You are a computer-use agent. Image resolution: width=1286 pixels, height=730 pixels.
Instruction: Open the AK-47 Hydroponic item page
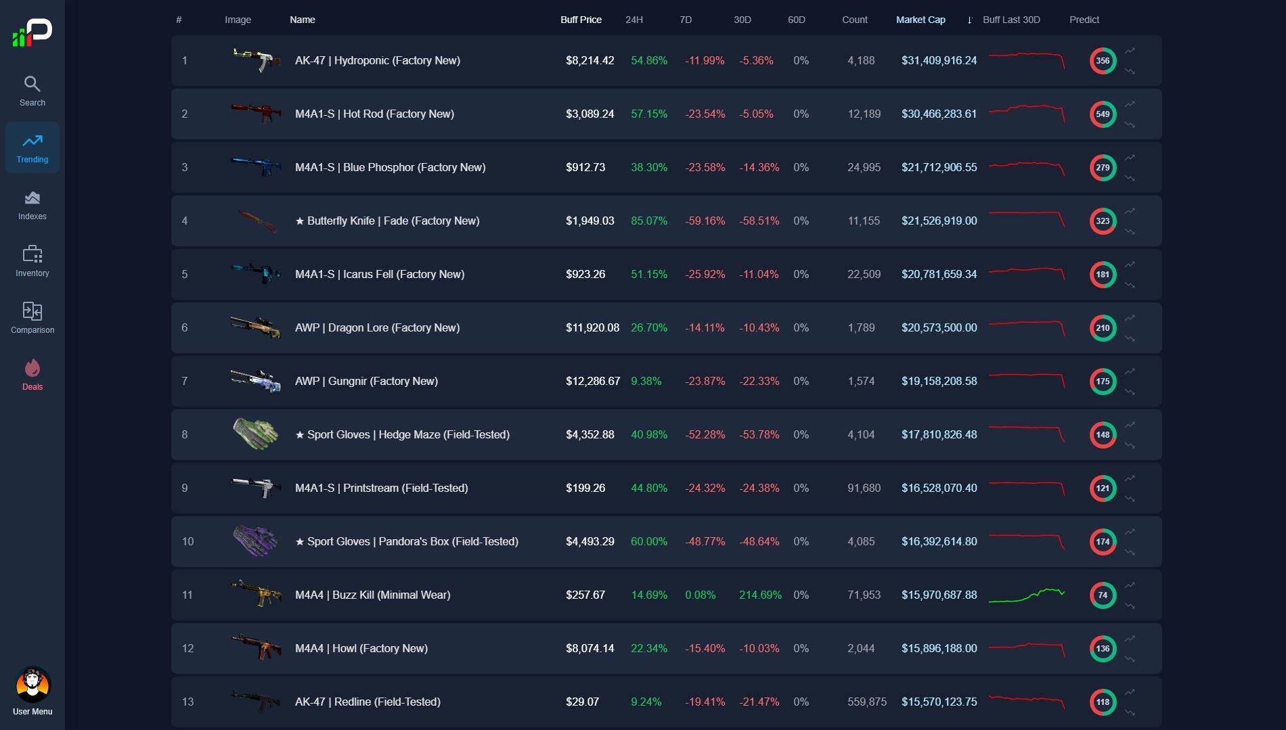pyautogui.click(x=377, y=60)
